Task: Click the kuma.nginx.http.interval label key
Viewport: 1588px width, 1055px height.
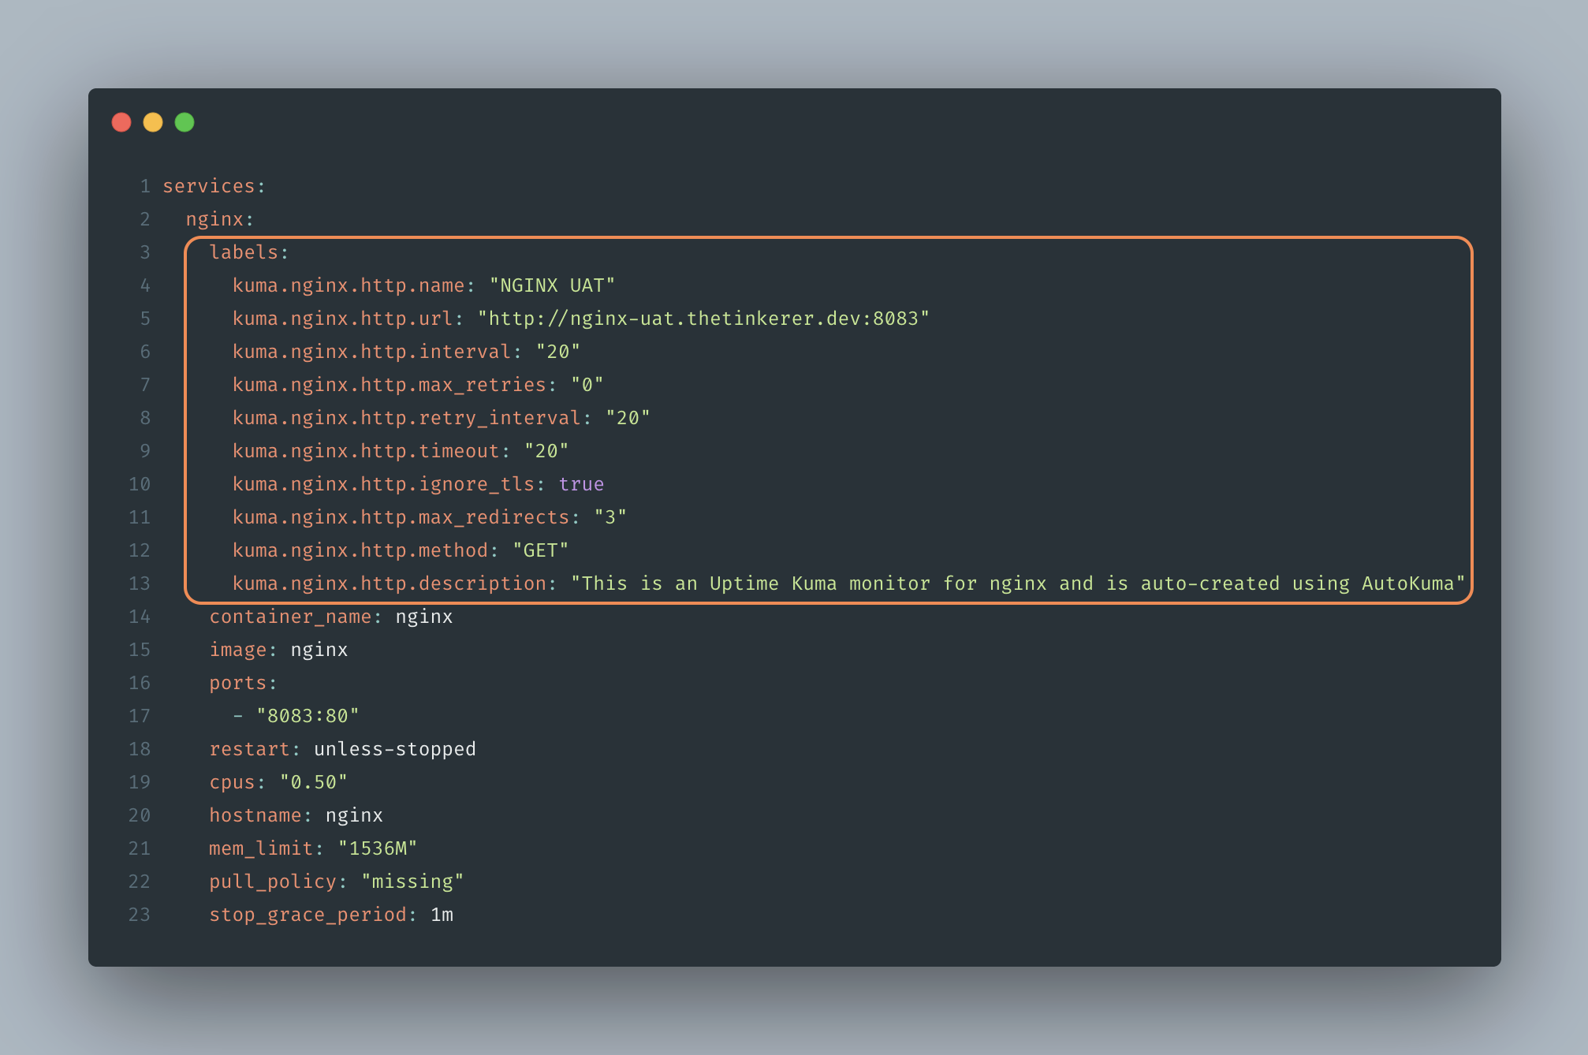Action: pyautogui.click(x=372, y=352)
